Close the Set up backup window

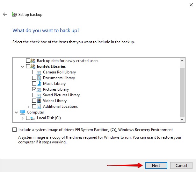coord(190,4)
